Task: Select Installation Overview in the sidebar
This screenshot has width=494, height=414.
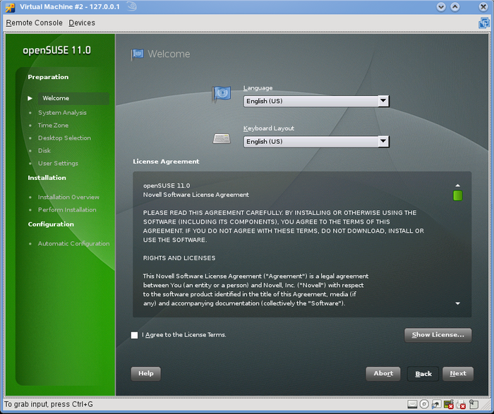Action: [68, 197]
